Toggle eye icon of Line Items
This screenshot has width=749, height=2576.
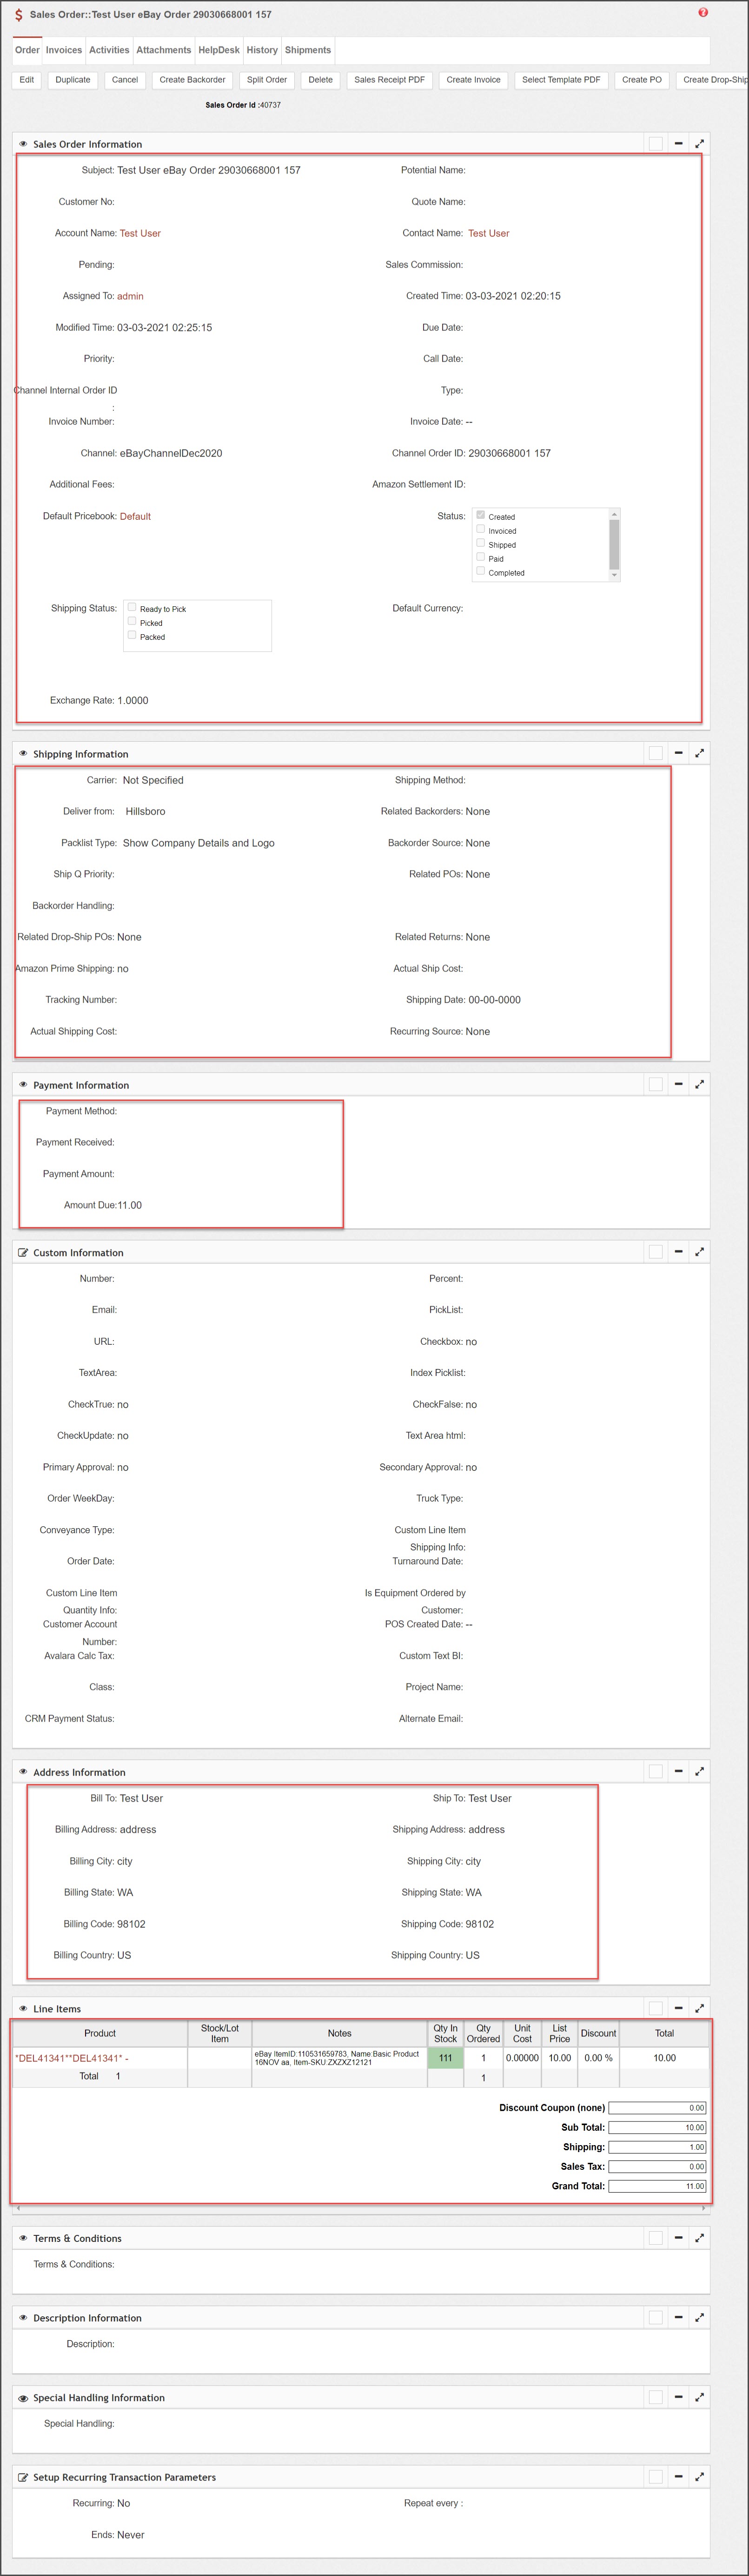point(23,2009)
